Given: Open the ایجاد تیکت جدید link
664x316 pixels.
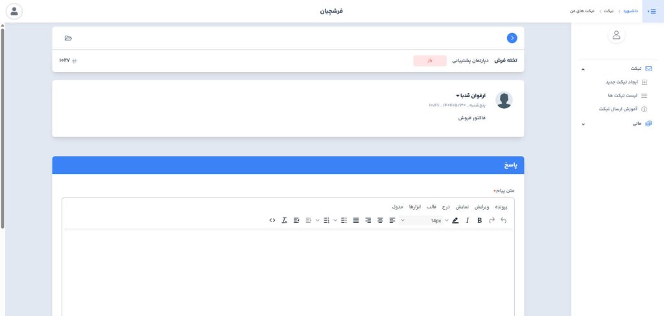Looking at the screenshot, I should point(618,82).
